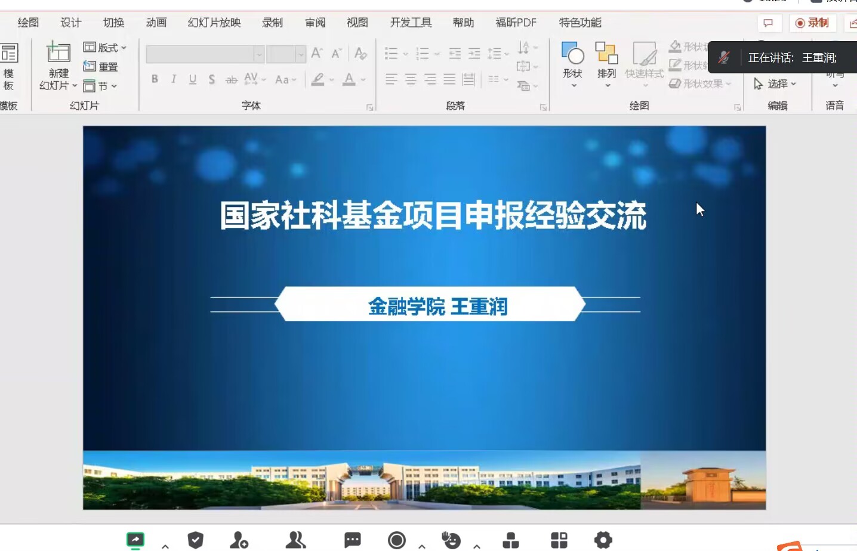Open the Animations (动画) tab
The image size is (857, 551).
coord(156,23)
